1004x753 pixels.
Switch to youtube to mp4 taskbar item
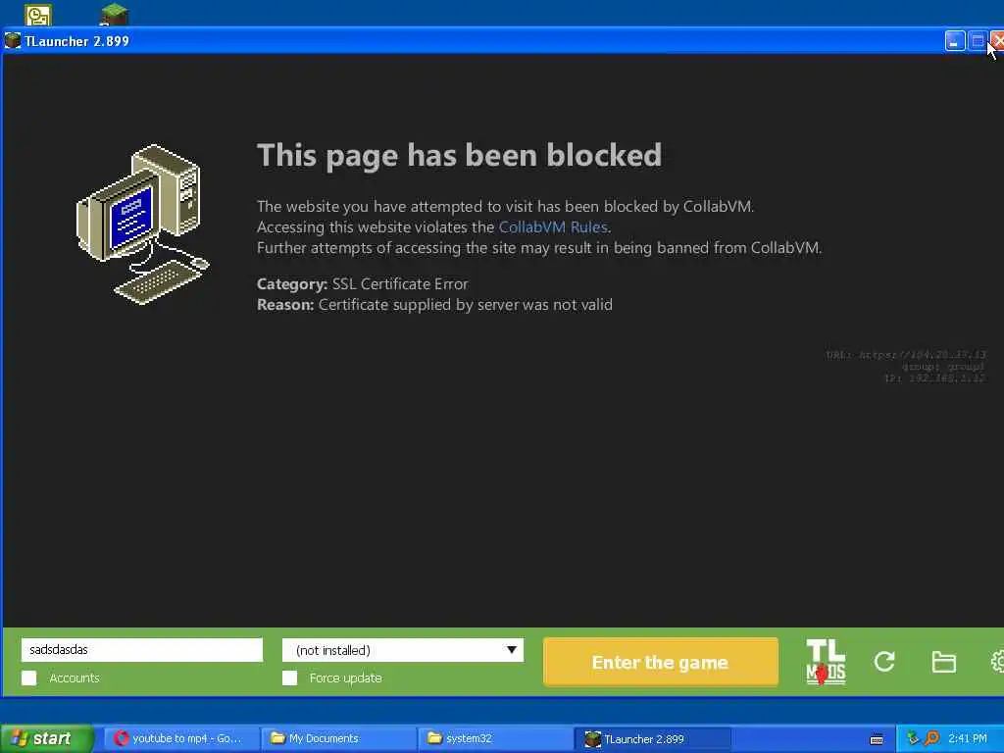tap(181, 739)
